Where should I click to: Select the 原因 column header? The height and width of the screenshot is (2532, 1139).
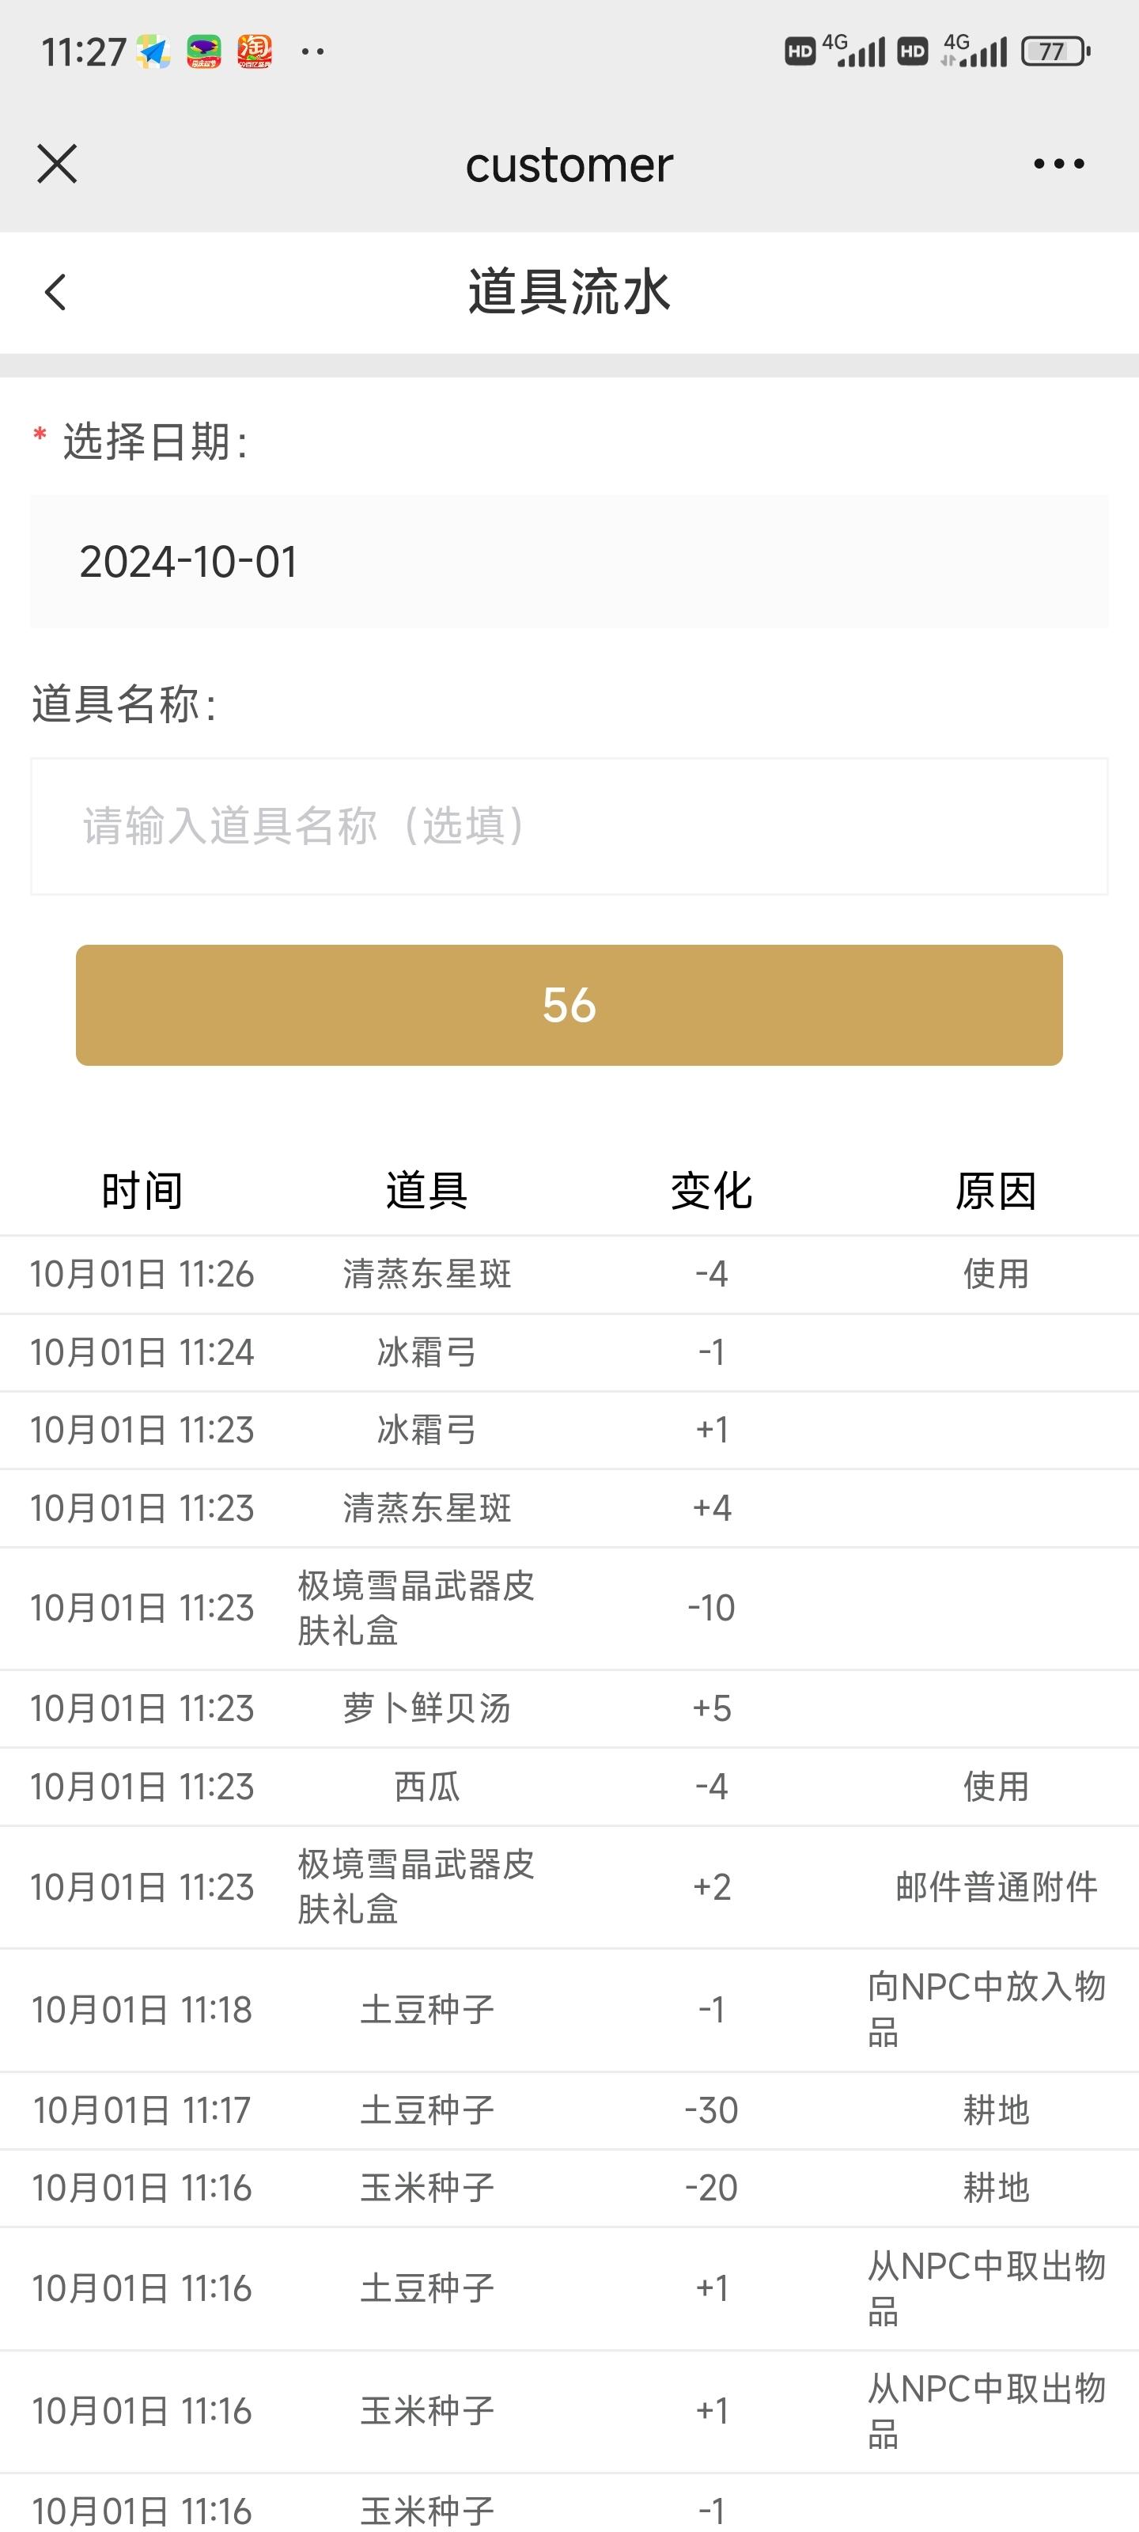point(997,1190)
